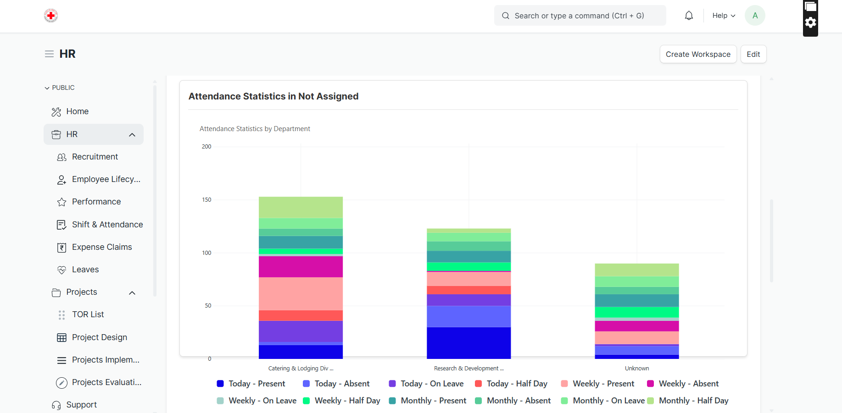Open the Help dropdown menu
This screenshot has width=842, height=413.
point(724,16)
